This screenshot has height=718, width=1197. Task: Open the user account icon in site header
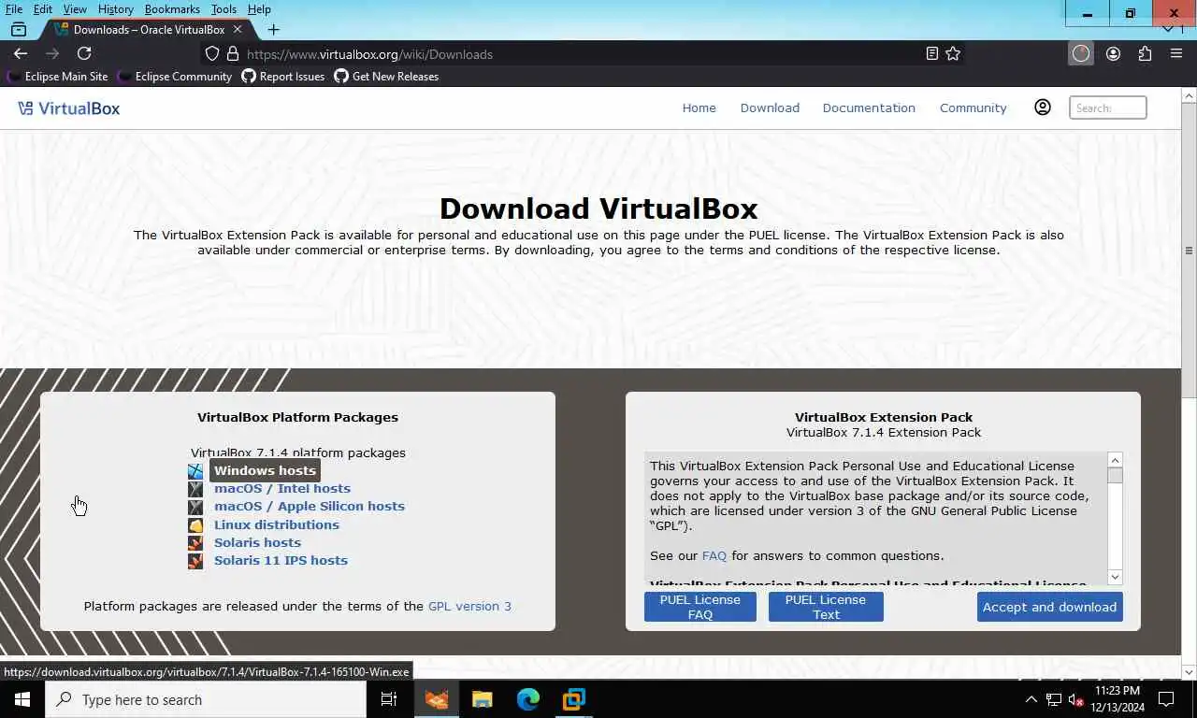(x=1043, y=108)
